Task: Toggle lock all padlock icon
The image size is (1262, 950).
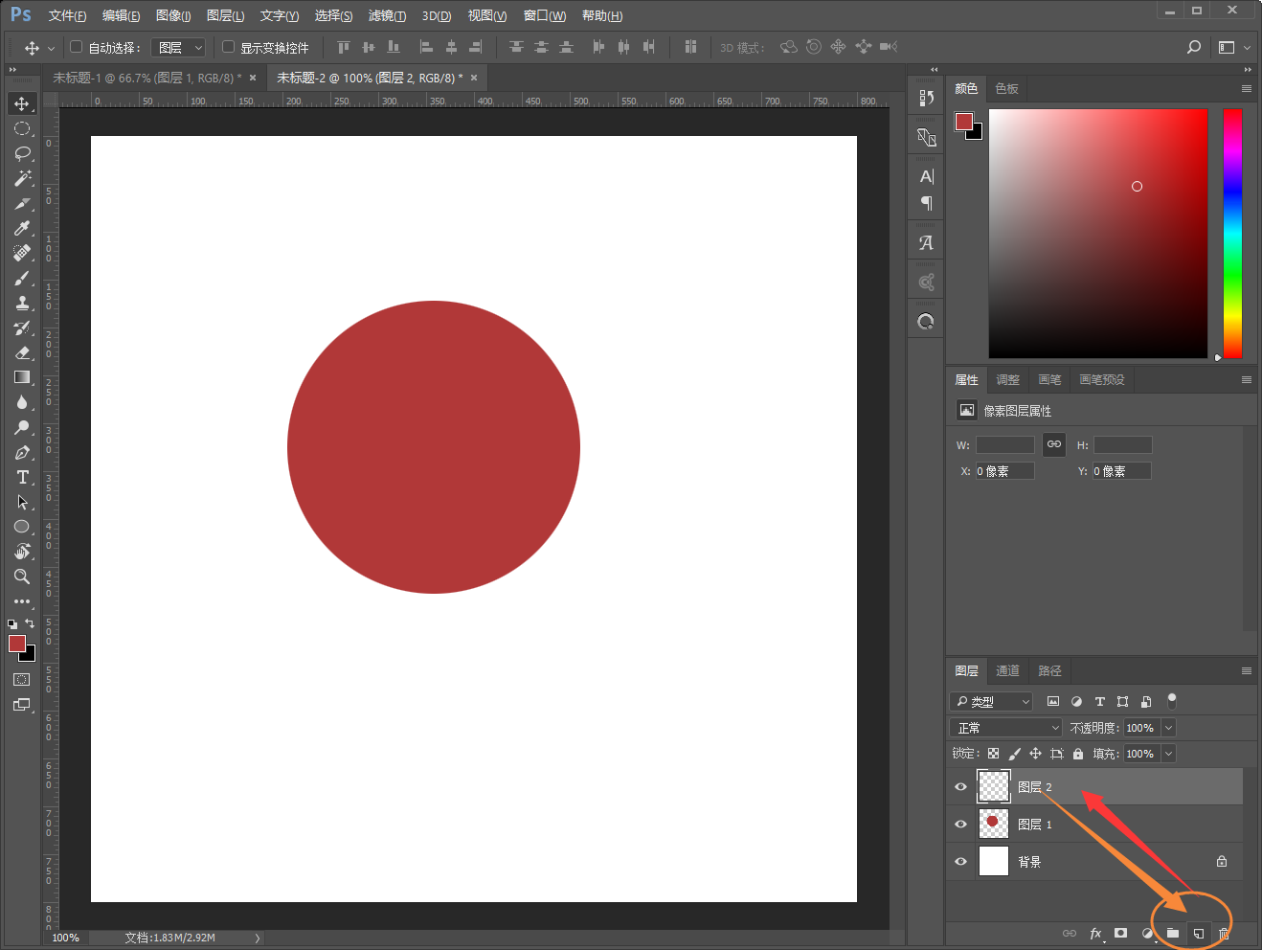Action: (1078, 754)
